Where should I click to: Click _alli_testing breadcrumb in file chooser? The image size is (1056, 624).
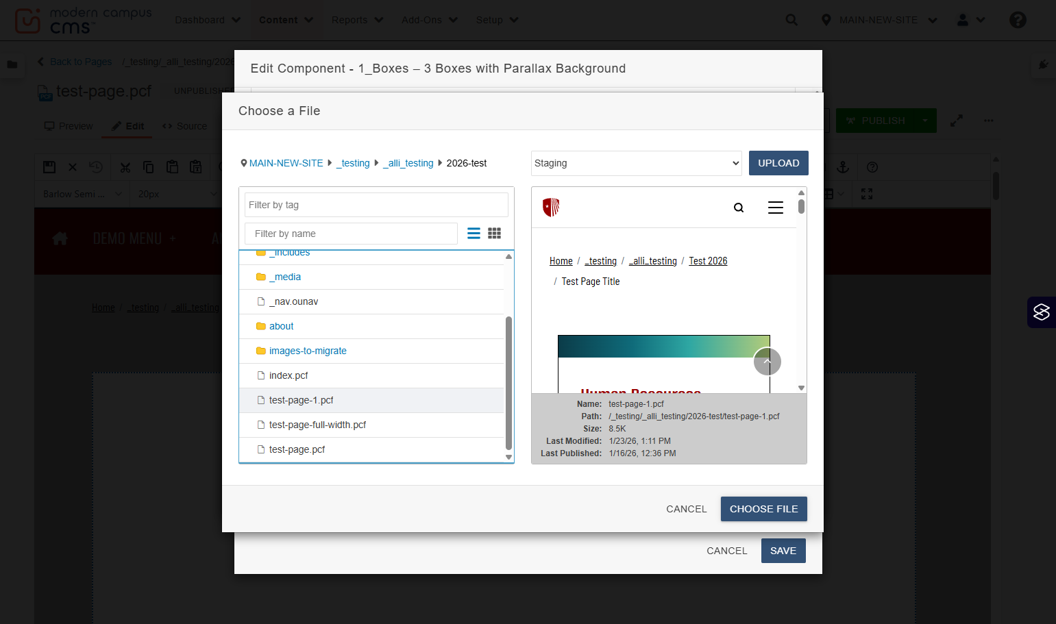(x=408, y=163)
